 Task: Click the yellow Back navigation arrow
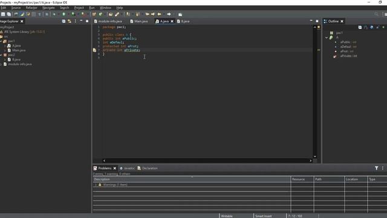coord(159,15)
